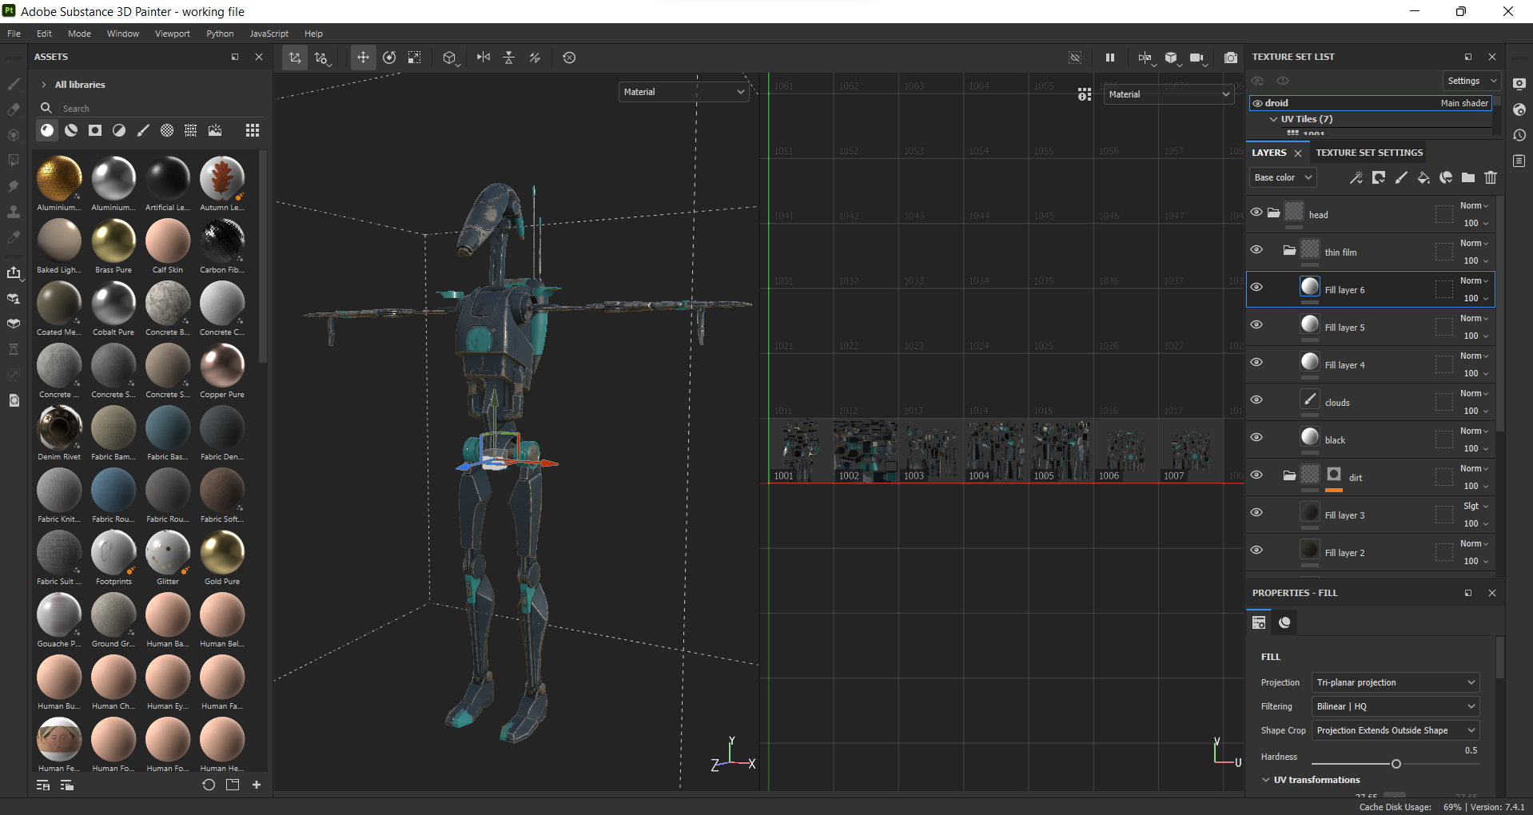
Task: Hide the thin film folder
Action: click(x=1256, y=250)
